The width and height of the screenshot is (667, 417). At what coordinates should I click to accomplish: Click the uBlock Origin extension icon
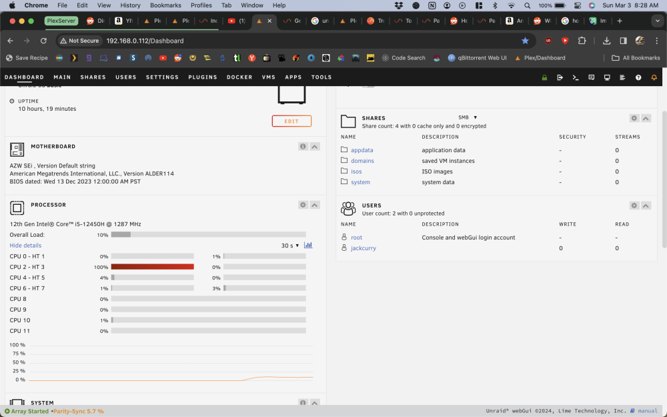(x=548, y=41)
